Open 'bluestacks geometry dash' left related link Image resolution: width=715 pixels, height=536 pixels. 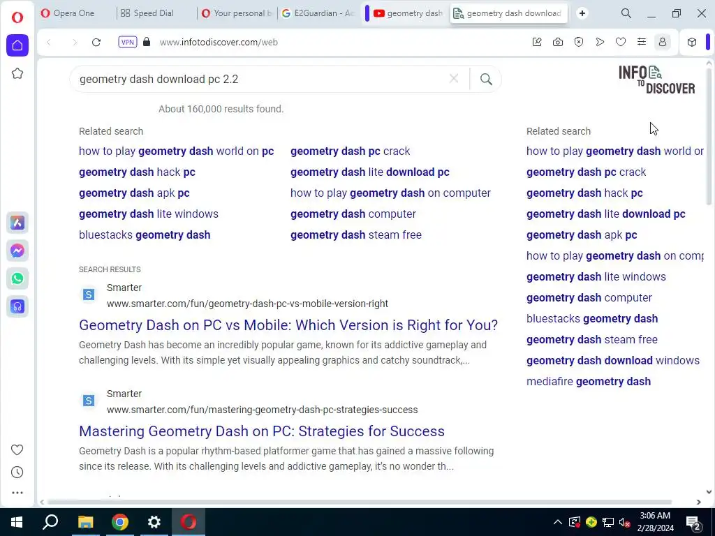[145, 234]
